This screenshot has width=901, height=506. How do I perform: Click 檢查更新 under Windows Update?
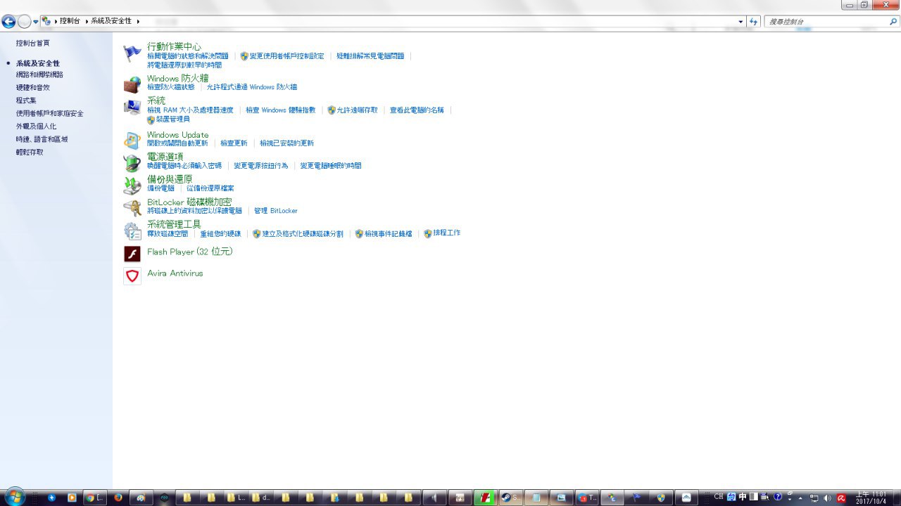pos(234,143)
